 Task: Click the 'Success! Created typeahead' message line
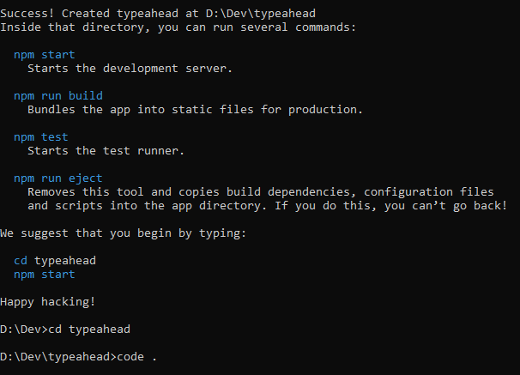[86, 14]
